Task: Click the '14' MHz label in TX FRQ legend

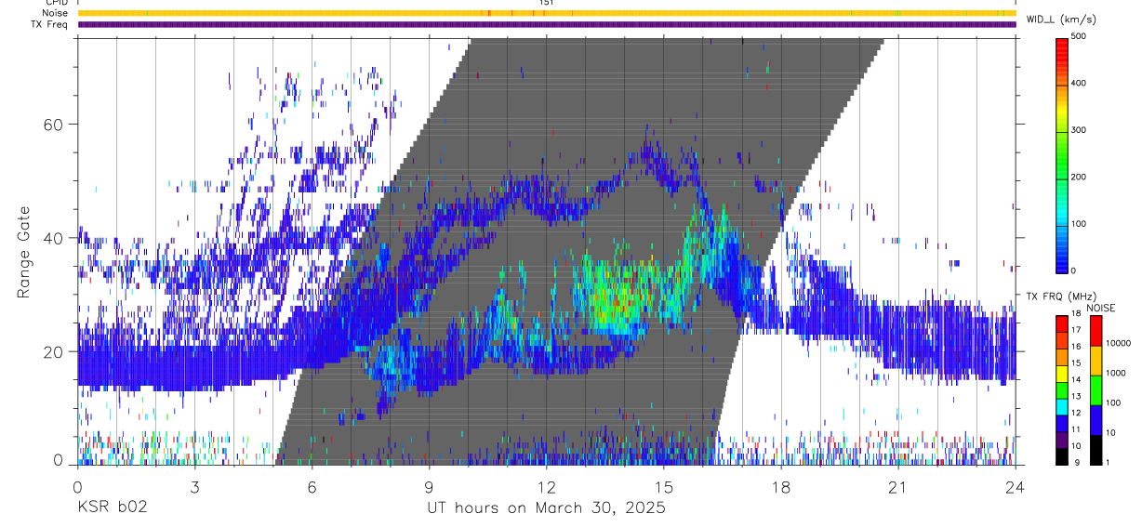Action: pyautogui.click(x=1078, y=380)
